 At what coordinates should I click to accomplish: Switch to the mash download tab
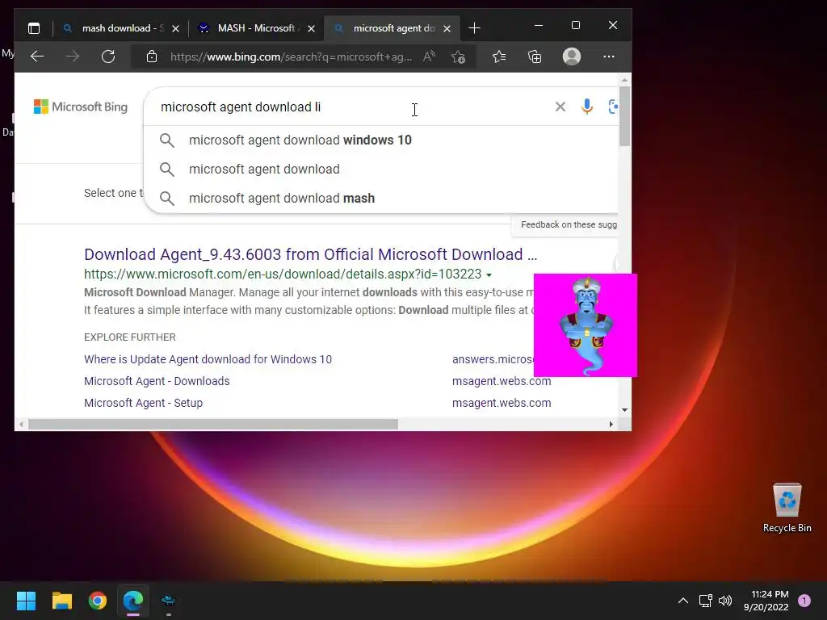(x=122, y=28)
